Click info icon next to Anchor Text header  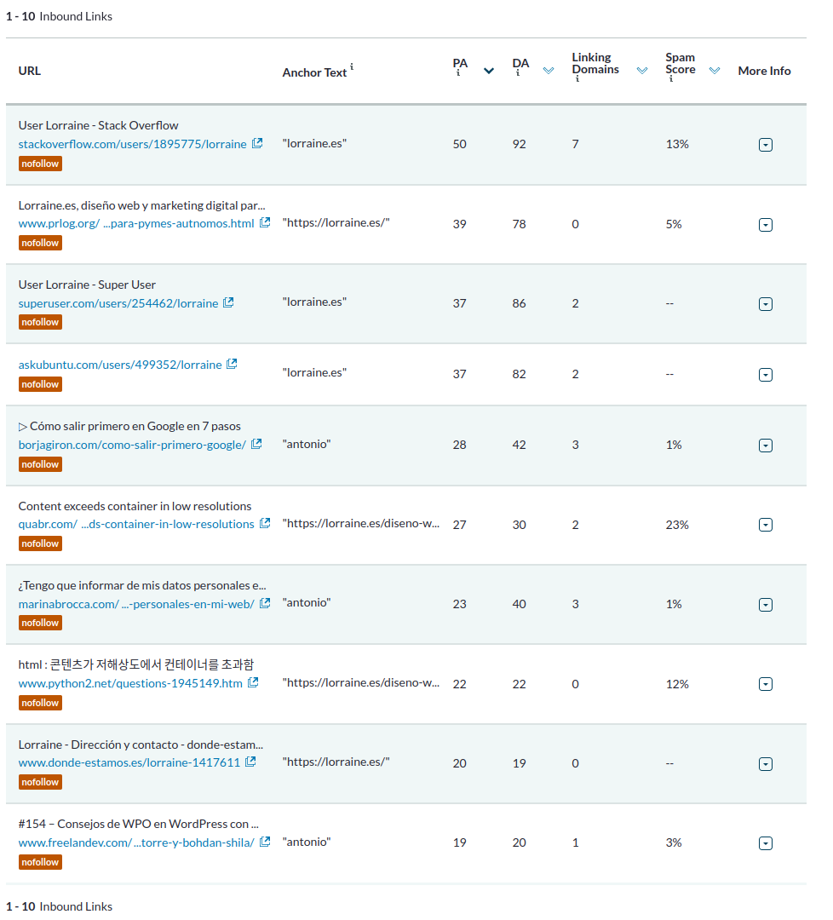(x=352, y=67)
